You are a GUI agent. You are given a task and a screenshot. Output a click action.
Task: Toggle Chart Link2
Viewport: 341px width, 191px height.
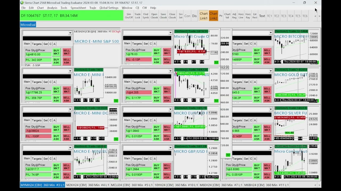[213, 16]
